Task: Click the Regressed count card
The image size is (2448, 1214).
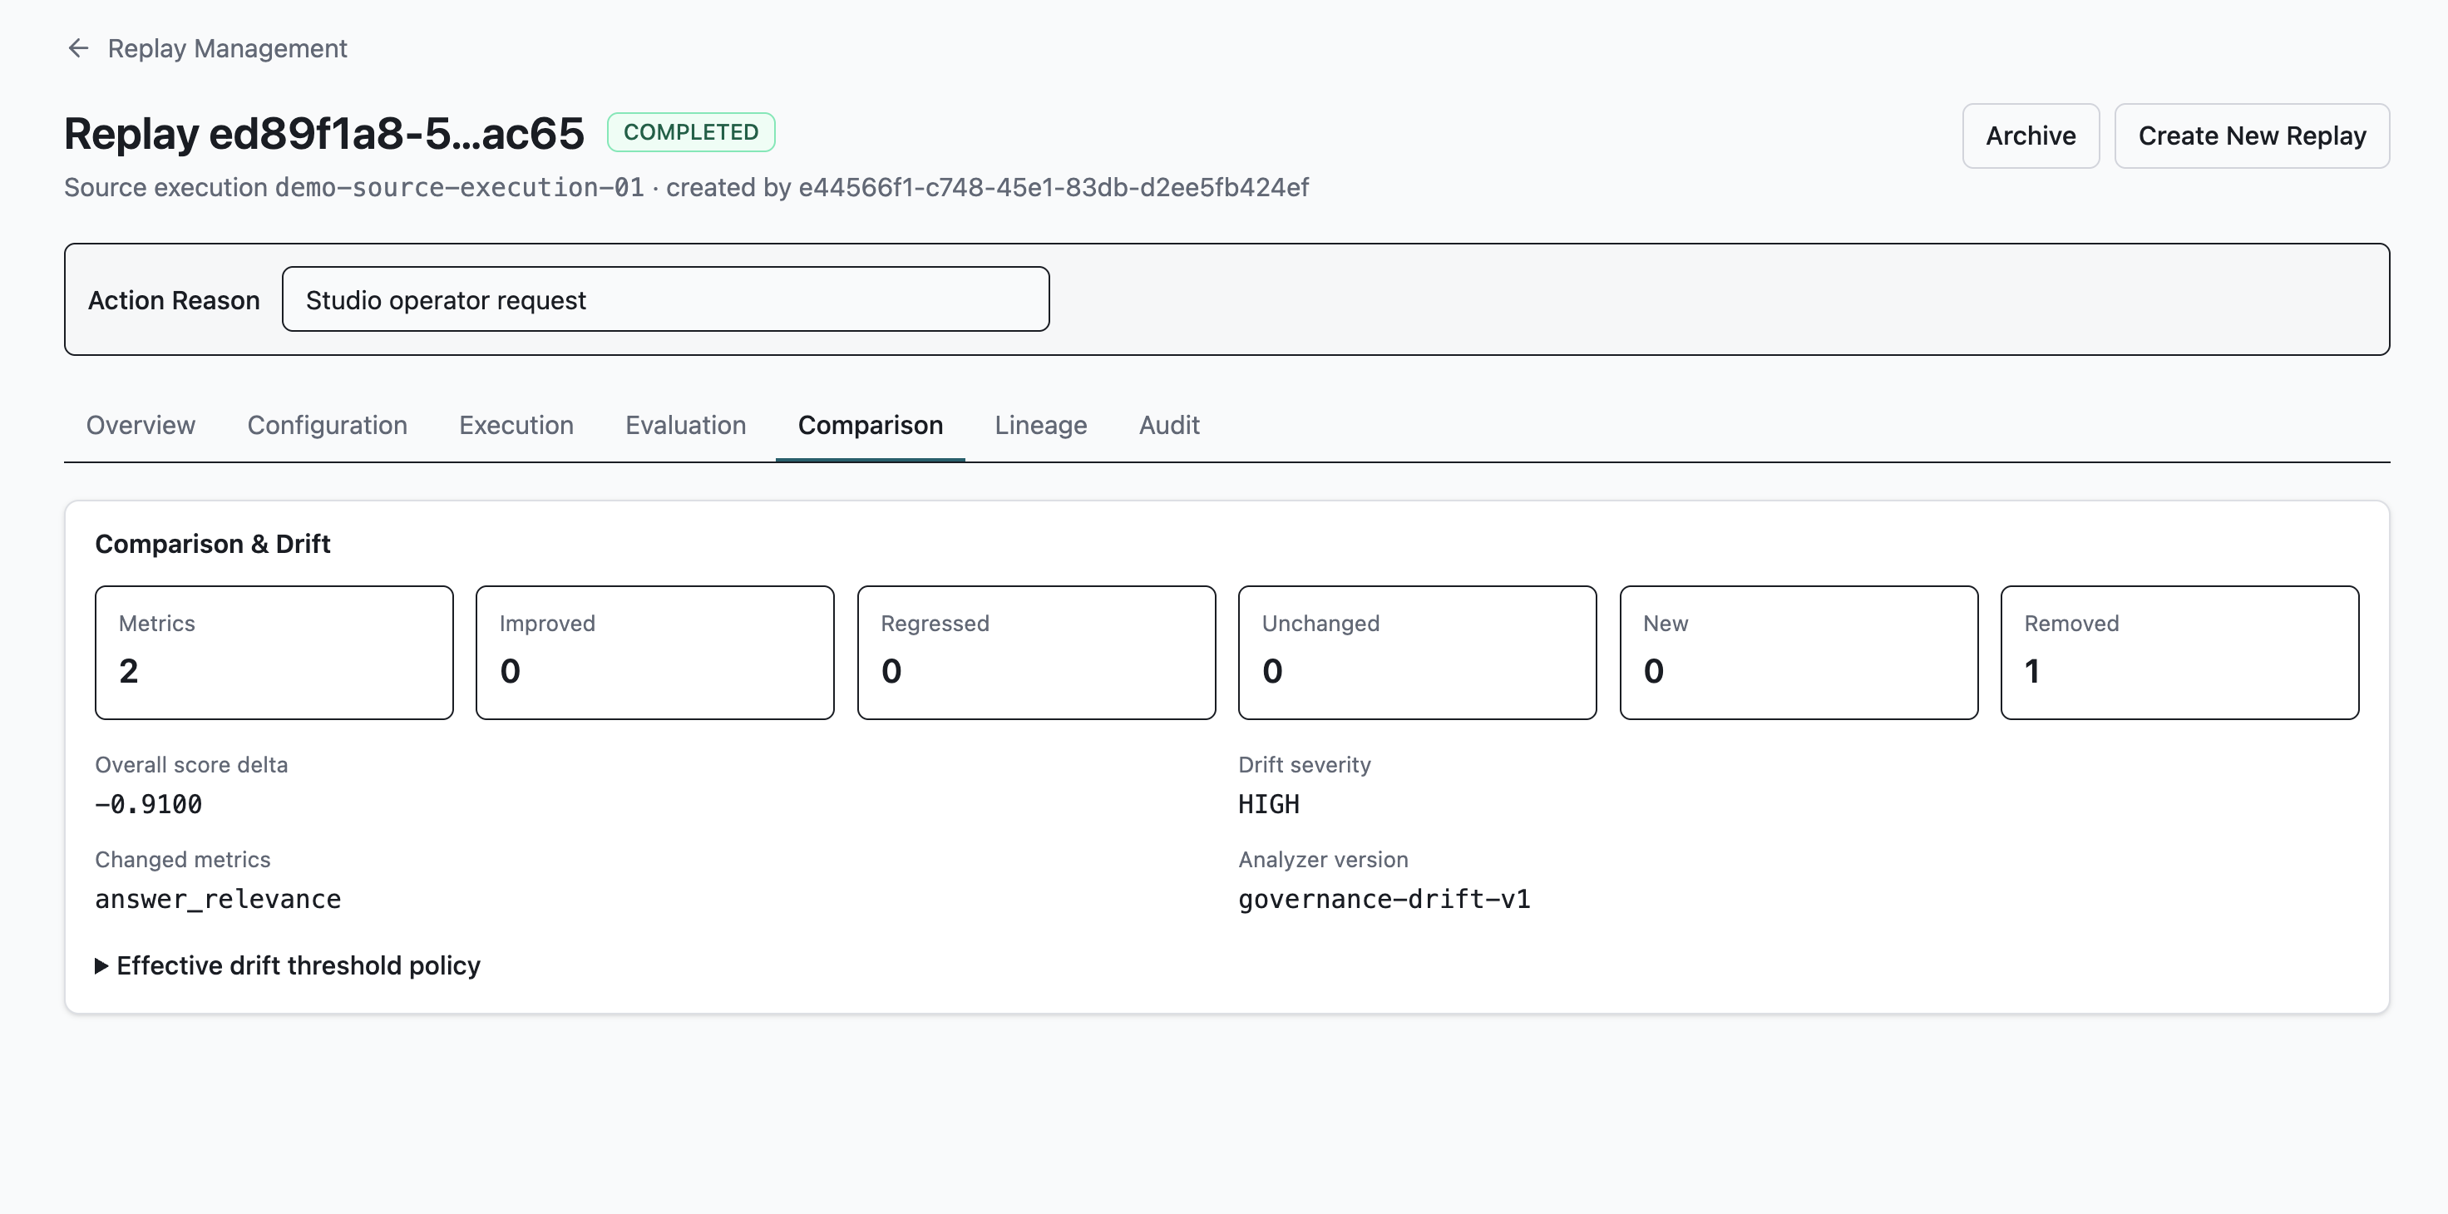Action: click(x=1037, y=653)
